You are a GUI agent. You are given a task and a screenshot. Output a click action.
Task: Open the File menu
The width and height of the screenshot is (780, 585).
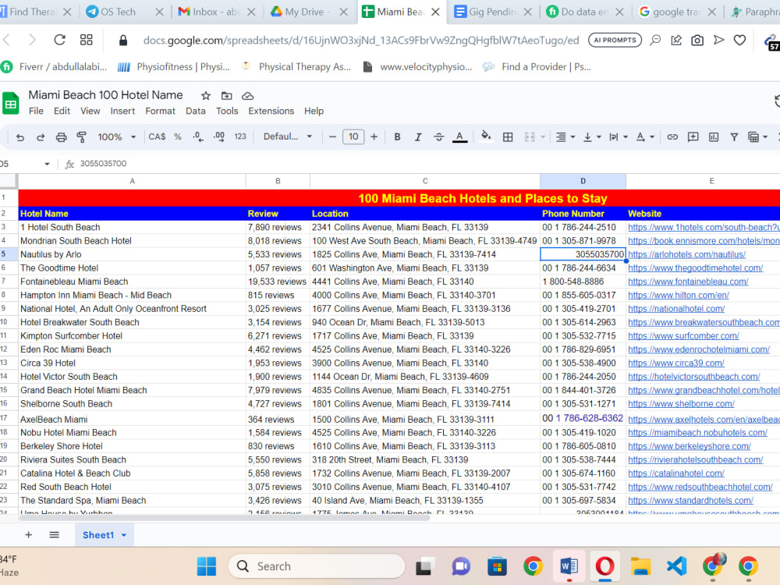click(x=36, y=111)
